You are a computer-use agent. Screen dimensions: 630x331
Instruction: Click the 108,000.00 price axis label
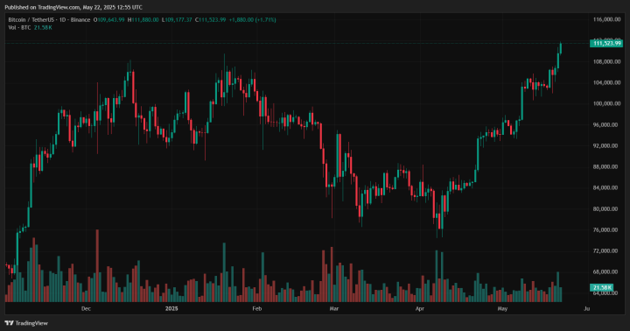click(x=606, y=61)
